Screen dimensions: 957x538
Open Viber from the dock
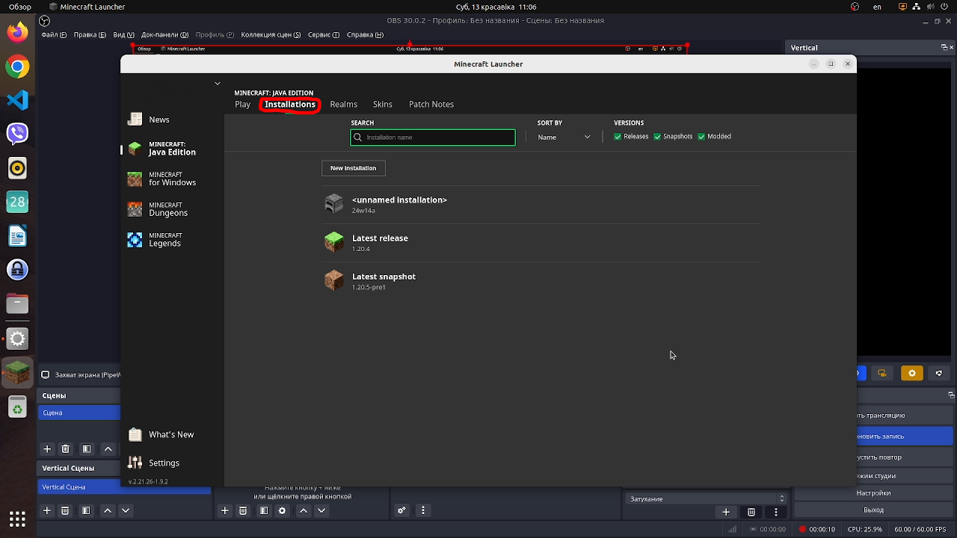[x=17, y=134]
